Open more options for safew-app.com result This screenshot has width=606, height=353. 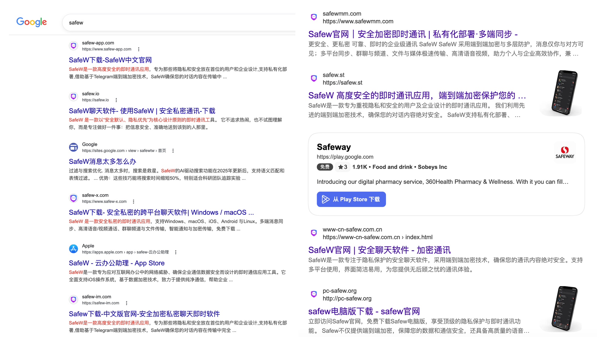[x=139, y=49]
